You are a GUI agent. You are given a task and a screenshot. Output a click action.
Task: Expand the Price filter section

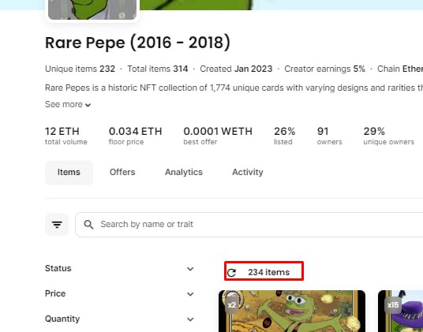coord(119,293)
